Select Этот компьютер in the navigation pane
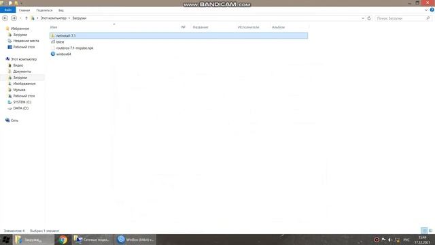 (24, 59)
